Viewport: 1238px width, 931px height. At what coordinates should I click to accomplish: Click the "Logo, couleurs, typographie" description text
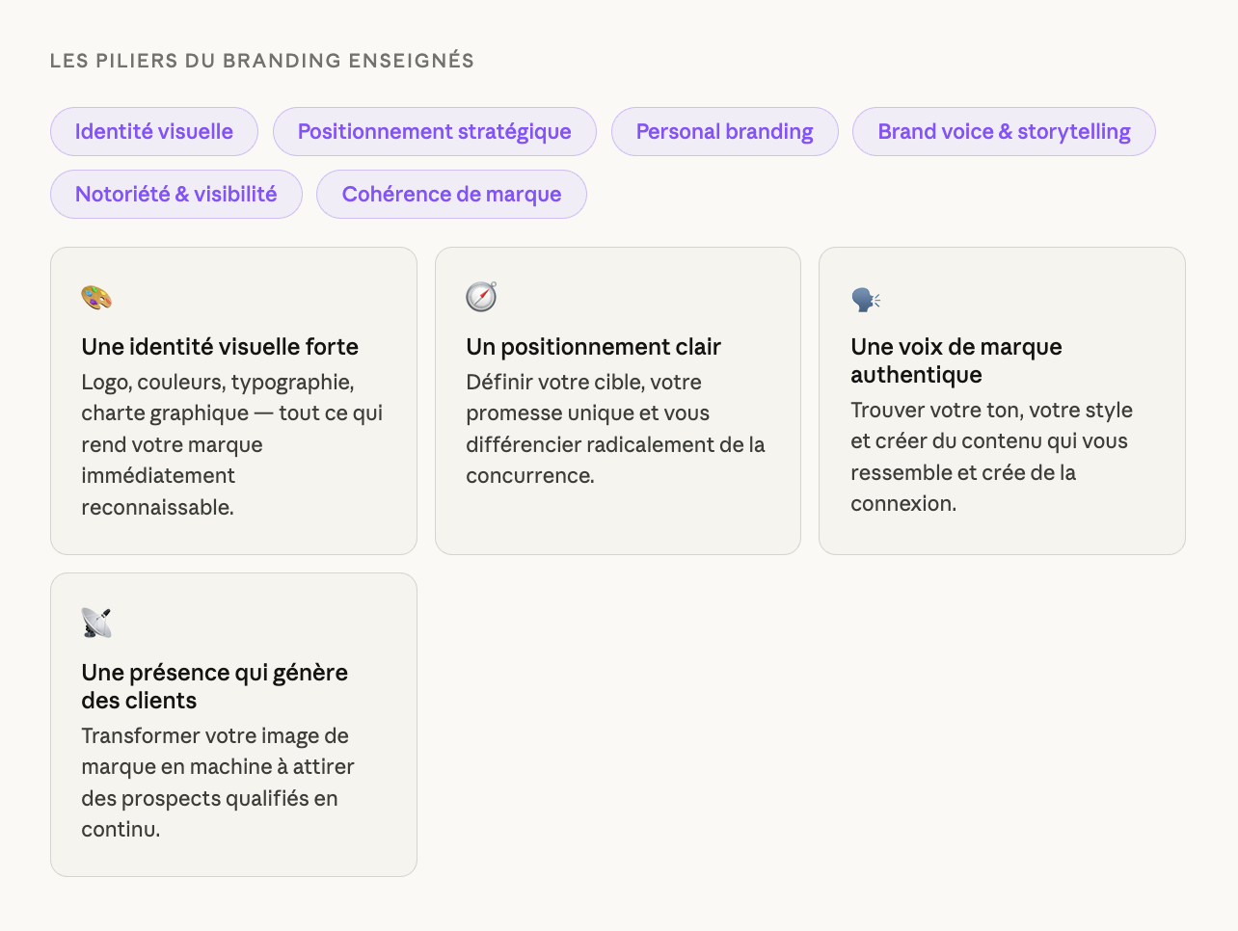point(231,444)
